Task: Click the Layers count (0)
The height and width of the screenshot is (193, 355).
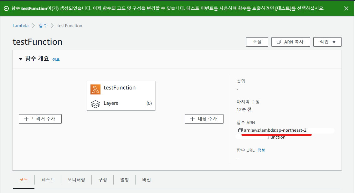Action: 149,104
